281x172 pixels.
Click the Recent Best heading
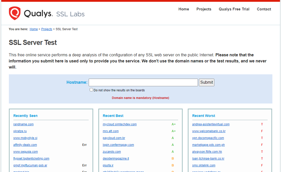coord(113,116)
